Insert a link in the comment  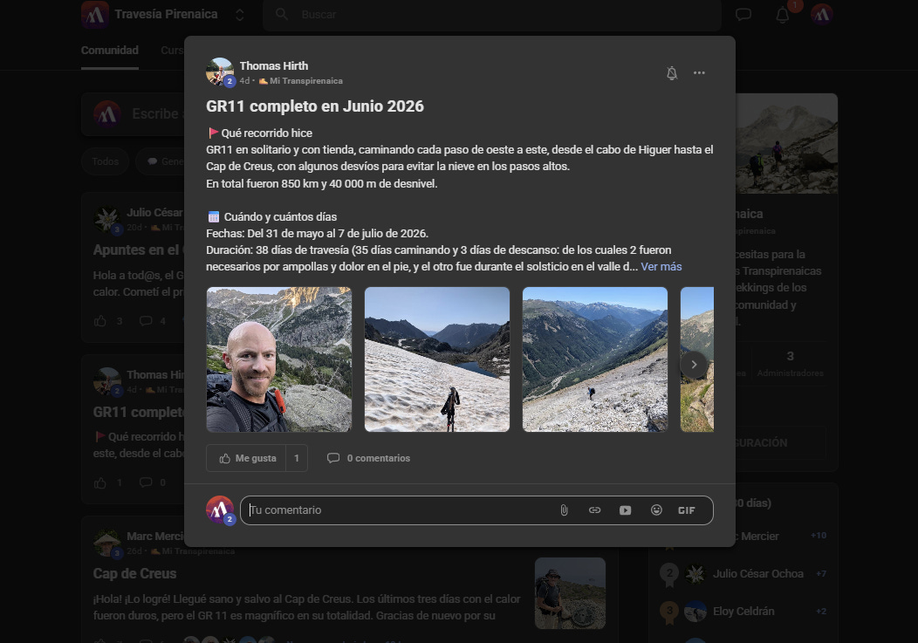tap(595, 510)
